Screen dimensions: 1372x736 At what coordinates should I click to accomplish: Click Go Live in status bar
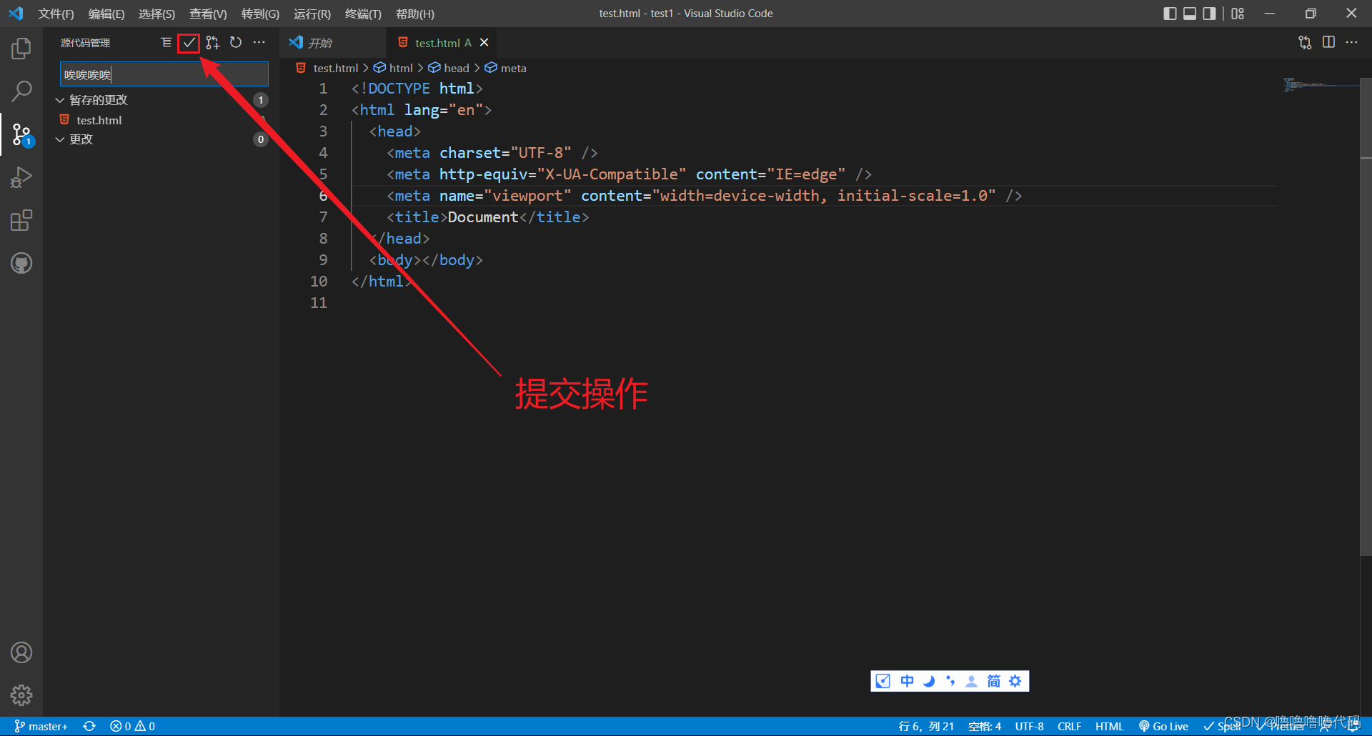[x=1163, y=726]
